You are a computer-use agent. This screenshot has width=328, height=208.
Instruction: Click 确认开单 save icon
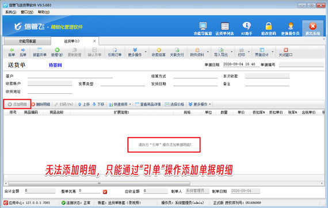coord(94,52)
